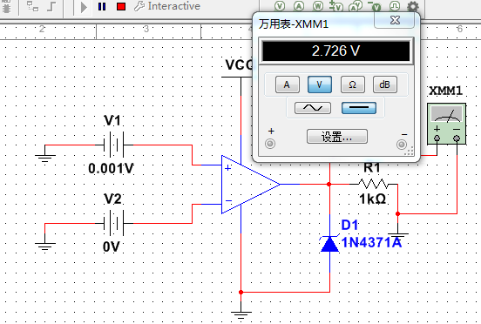Place a current probe (A)
This screenshot has width=481, height=324.
[299, 6]
